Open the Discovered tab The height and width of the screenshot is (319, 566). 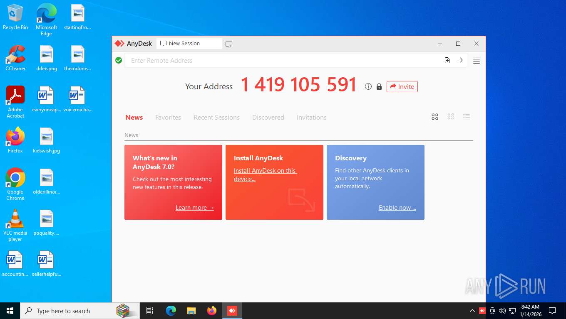268,118
